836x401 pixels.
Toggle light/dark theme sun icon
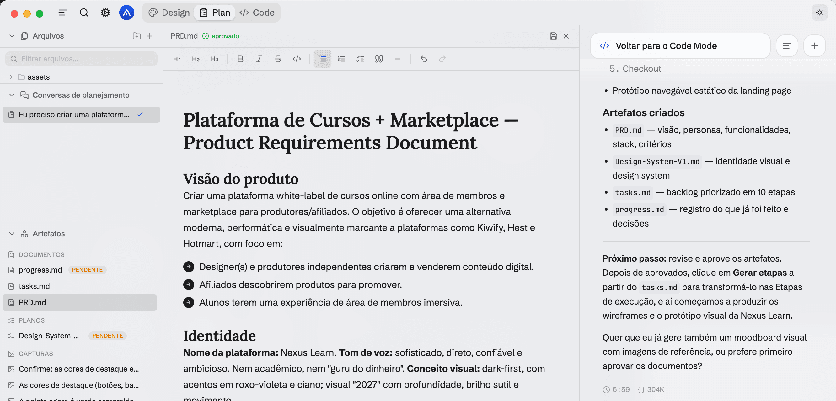819,13
